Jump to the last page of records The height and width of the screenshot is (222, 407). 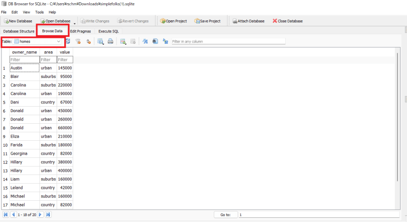click(48, 215)
